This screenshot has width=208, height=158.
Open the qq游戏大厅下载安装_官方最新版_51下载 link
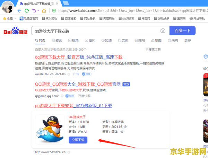pos(73,106)
